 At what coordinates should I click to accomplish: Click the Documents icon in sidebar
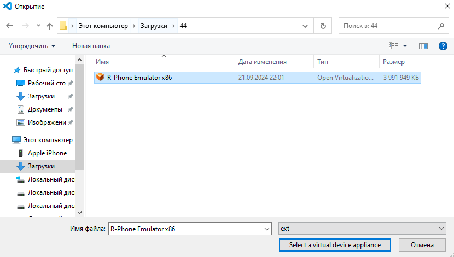[21, 109]
